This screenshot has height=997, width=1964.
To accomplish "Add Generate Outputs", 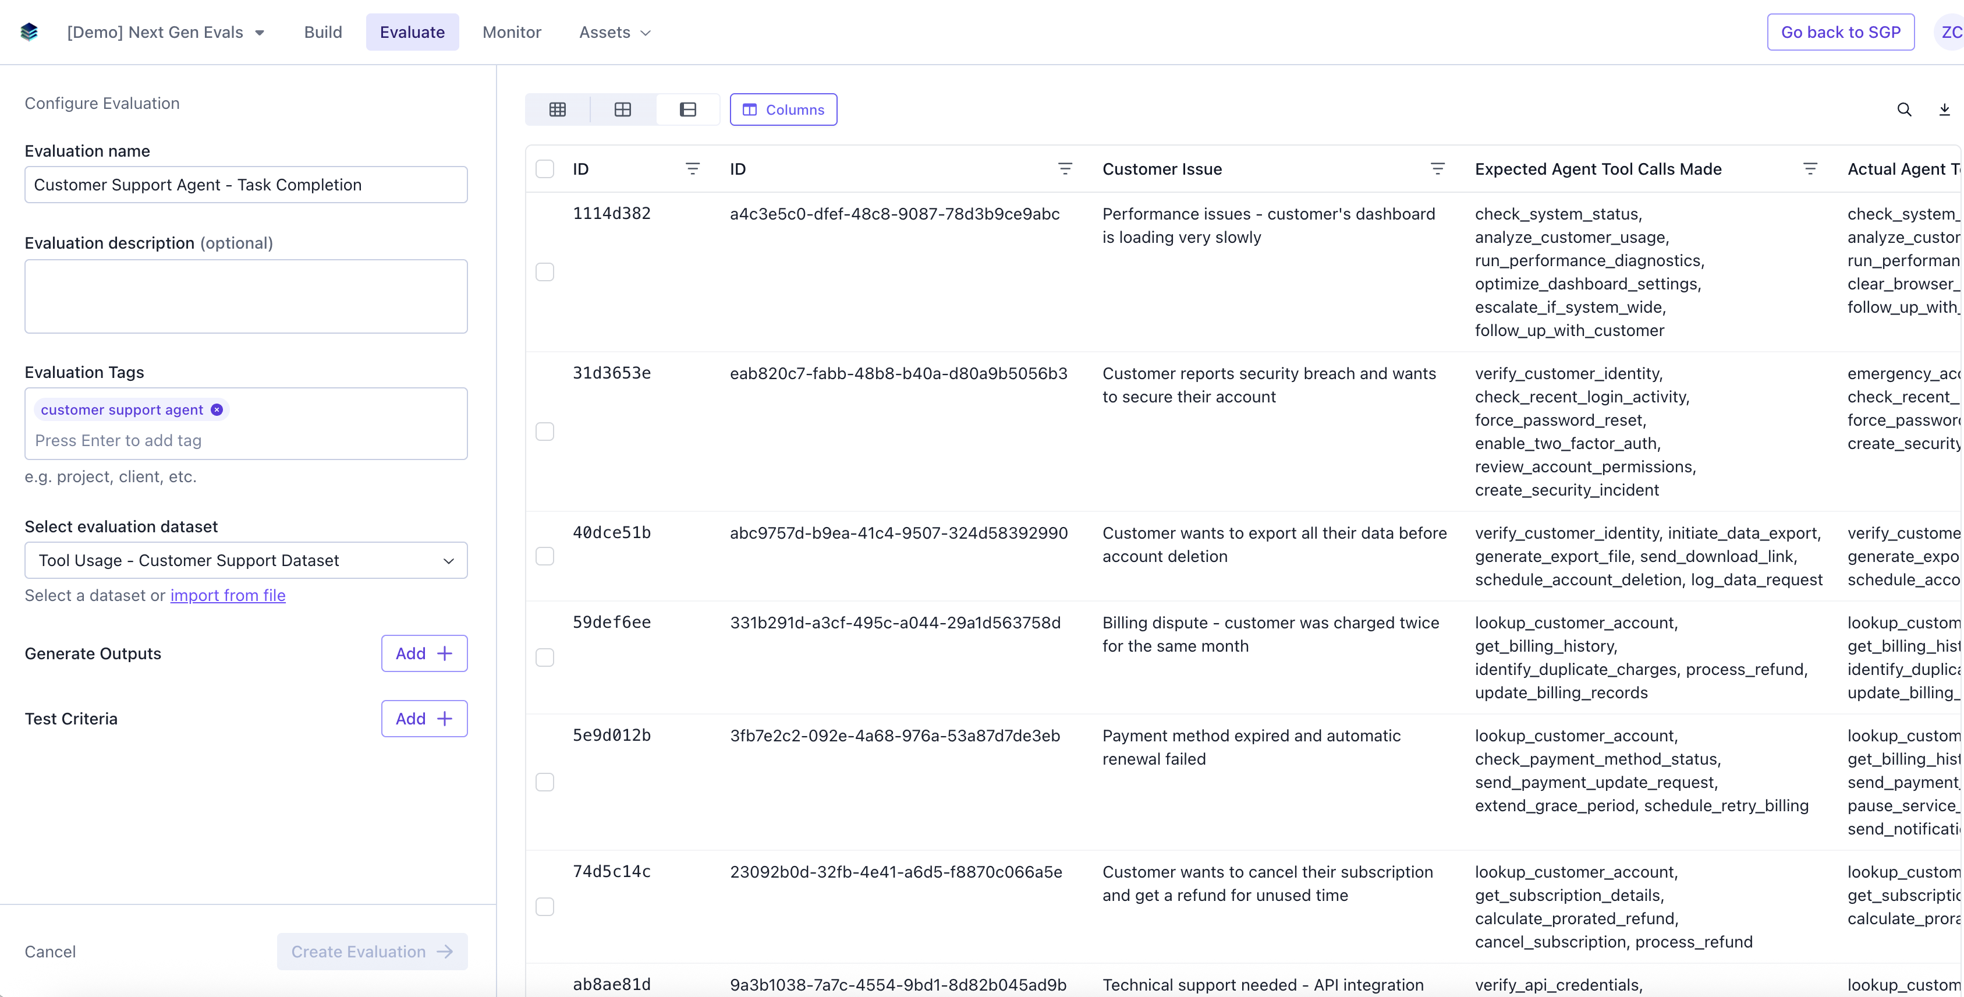I will pos(424,653).
